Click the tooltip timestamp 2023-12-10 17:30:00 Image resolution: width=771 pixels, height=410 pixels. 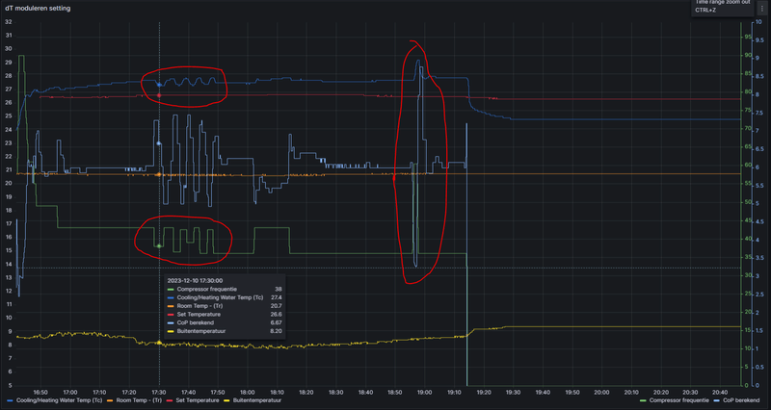pyautogui.click(x=195, y=280)
